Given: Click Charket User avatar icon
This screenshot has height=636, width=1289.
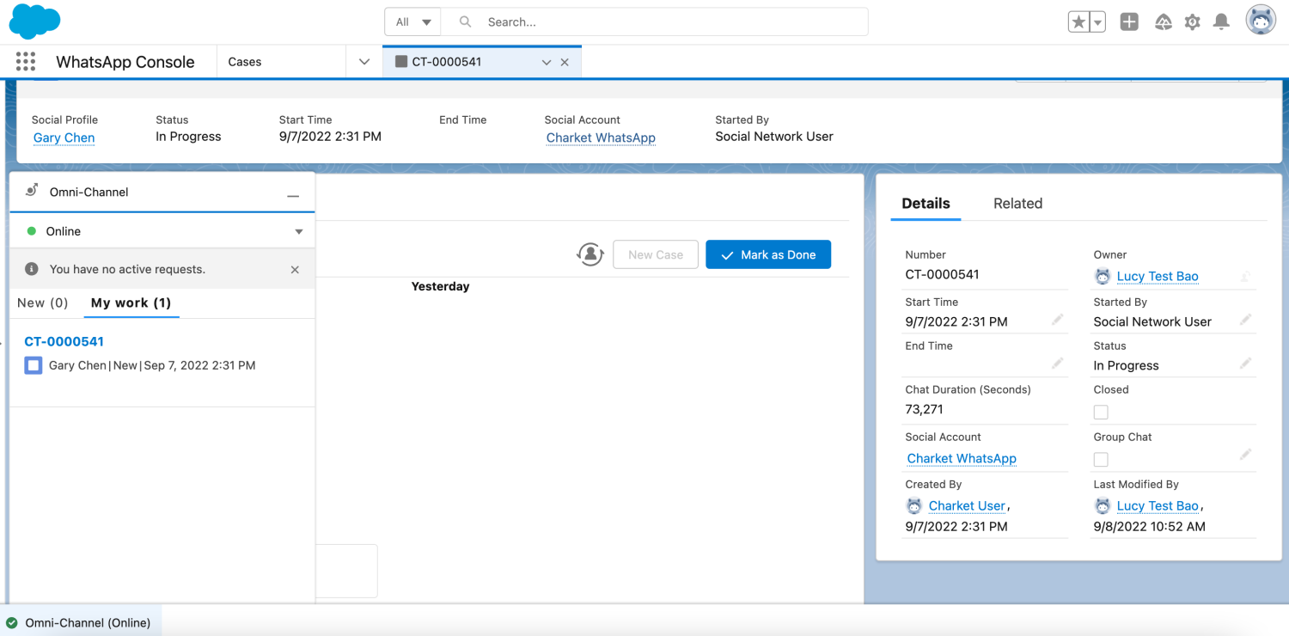Looking at the screenshot, I should point(914,505).
